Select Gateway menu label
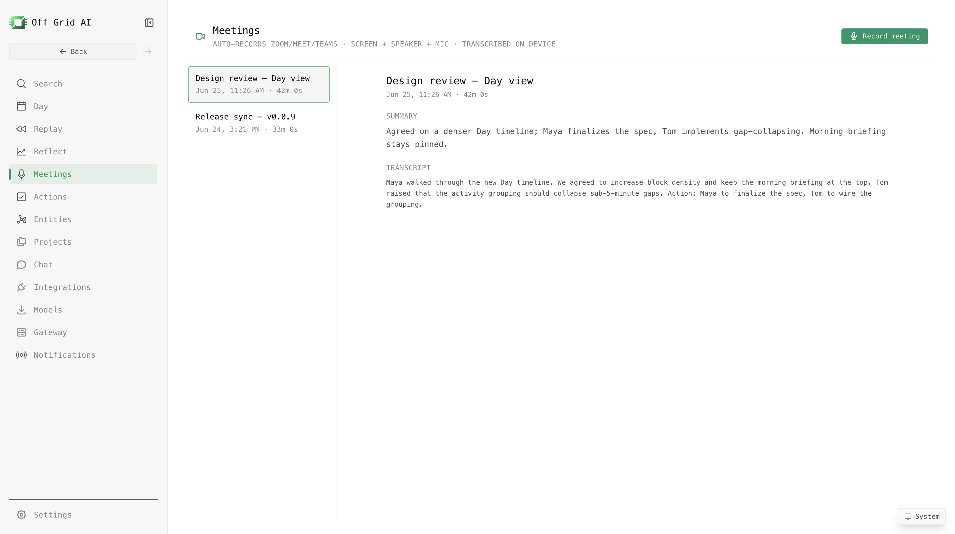This screenshot has height=534, width=955. (50, 333)
